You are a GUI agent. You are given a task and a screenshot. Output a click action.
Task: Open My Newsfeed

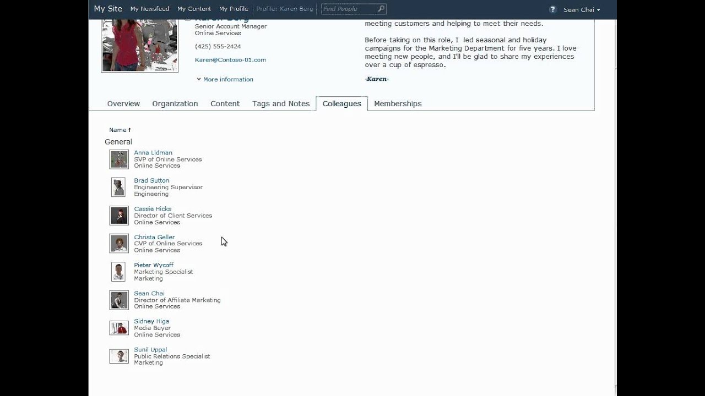click(x=150, y=9)
